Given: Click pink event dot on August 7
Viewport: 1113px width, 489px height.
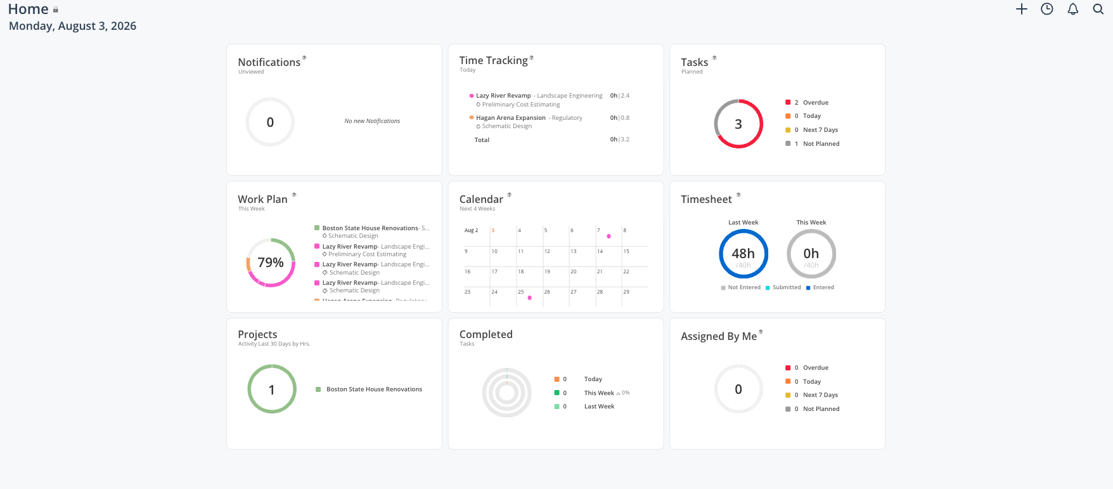Looking at the screenshot, I should 609,237.
